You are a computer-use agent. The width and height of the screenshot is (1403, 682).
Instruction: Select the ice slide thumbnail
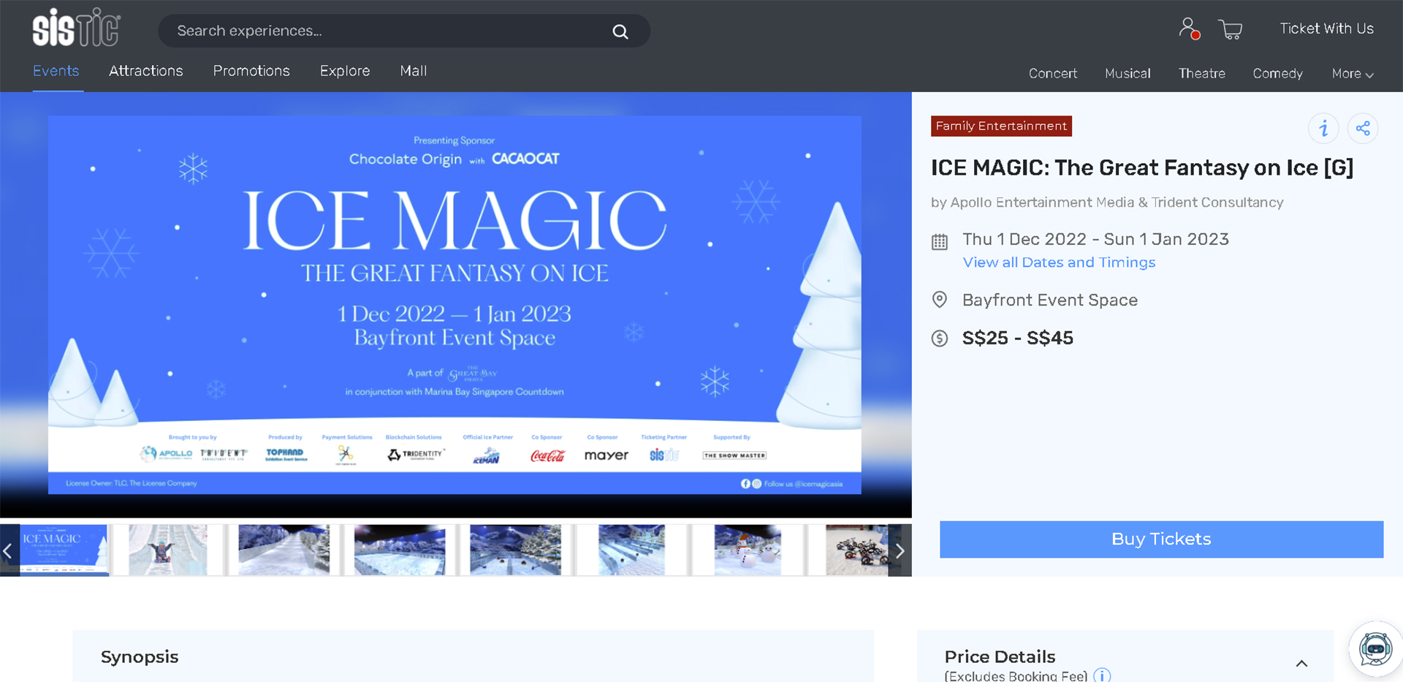click(167, 550)
